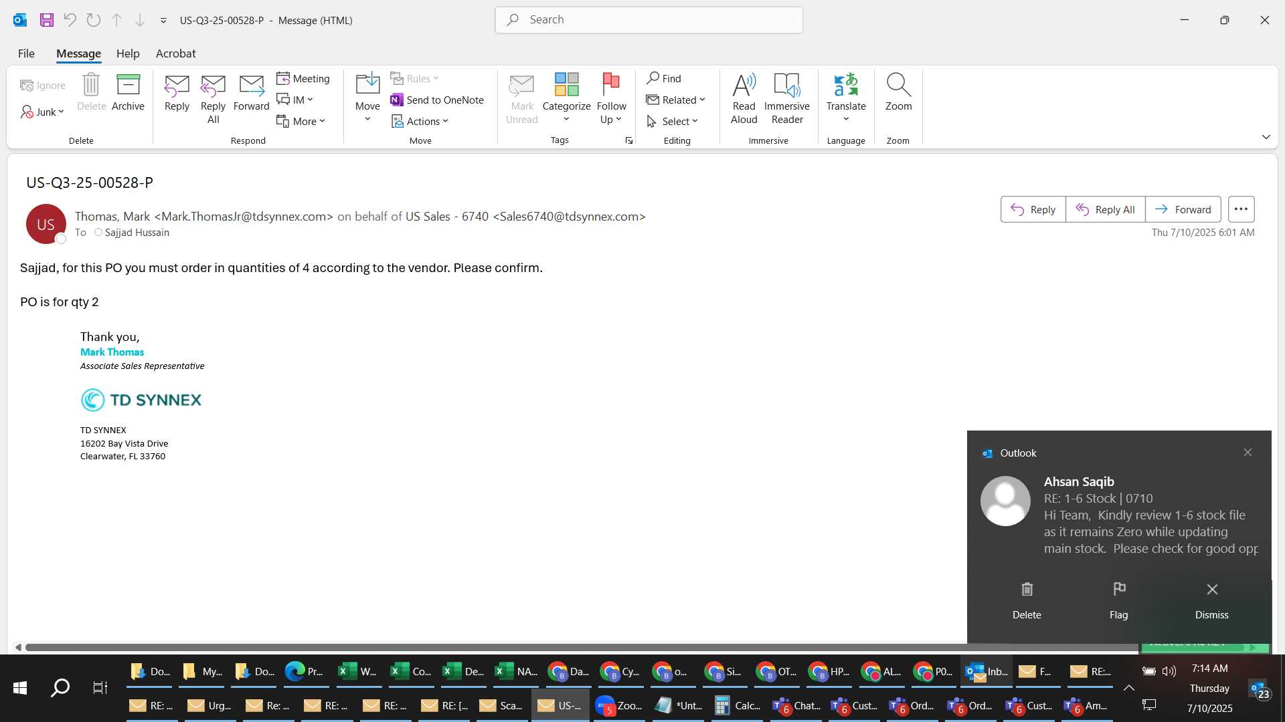Switch to Zoom app in the taskbar
Screen dimensions: 1285x722
(x=618, y=706)
